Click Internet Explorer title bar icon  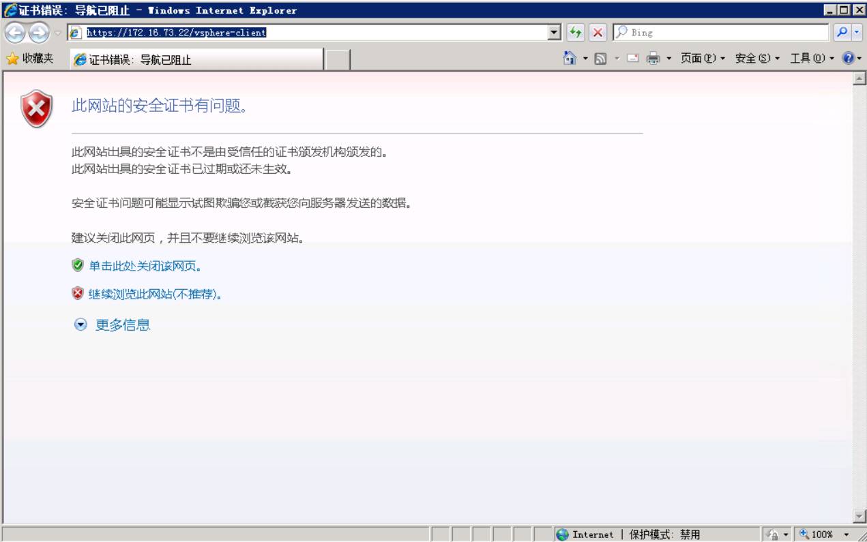tap(10, 10)
